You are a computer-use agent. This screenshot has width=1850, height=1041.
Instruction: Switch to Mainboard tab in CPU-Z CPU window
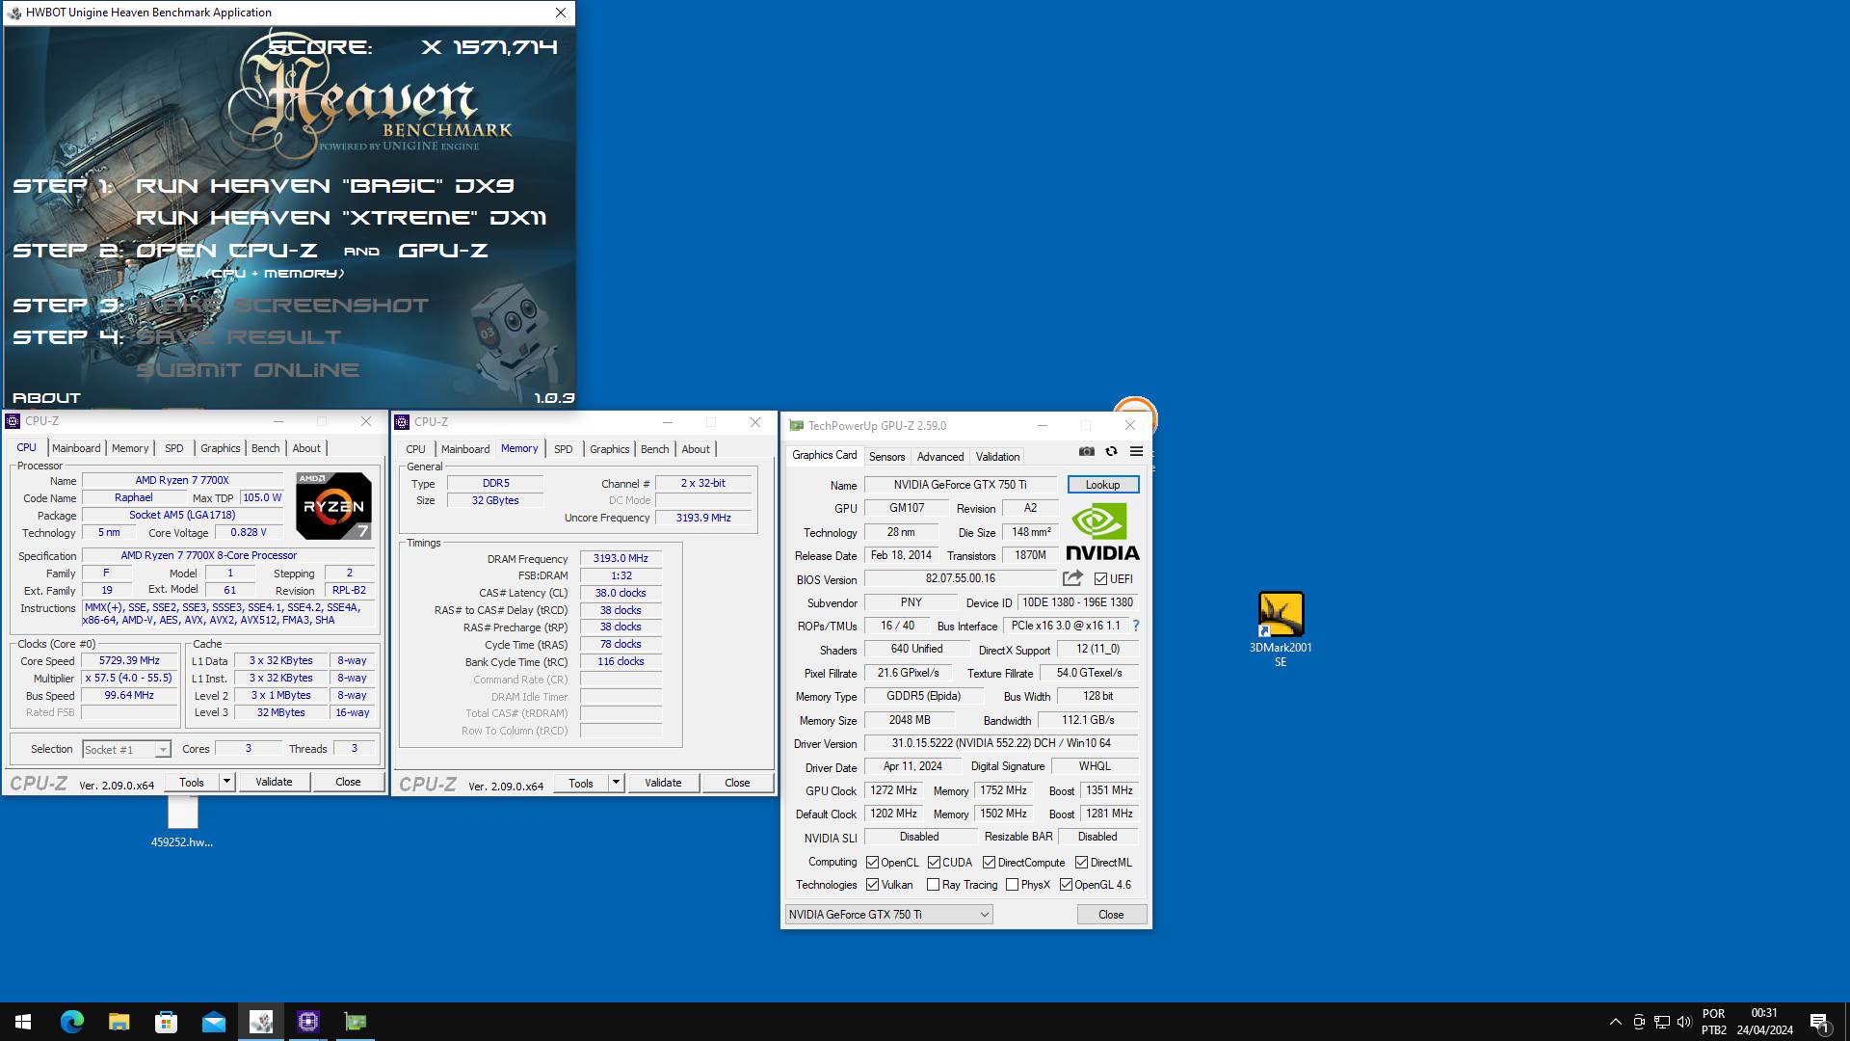coord(76,448)
